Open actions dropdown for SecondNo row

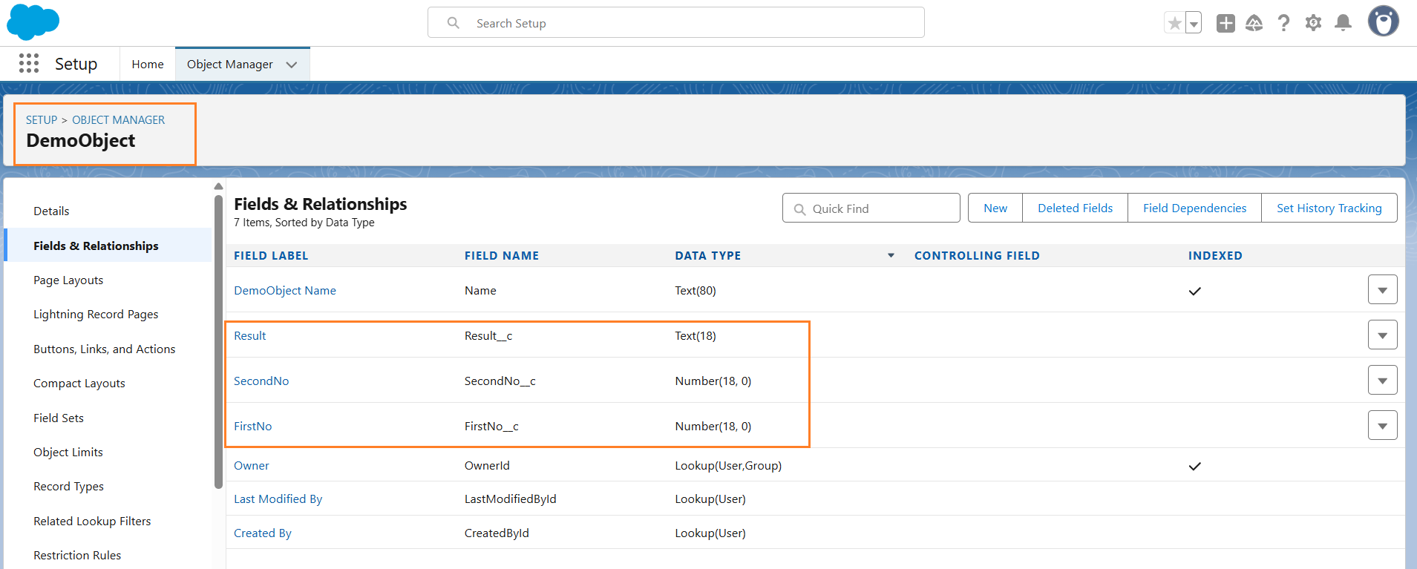point(1383,381)
